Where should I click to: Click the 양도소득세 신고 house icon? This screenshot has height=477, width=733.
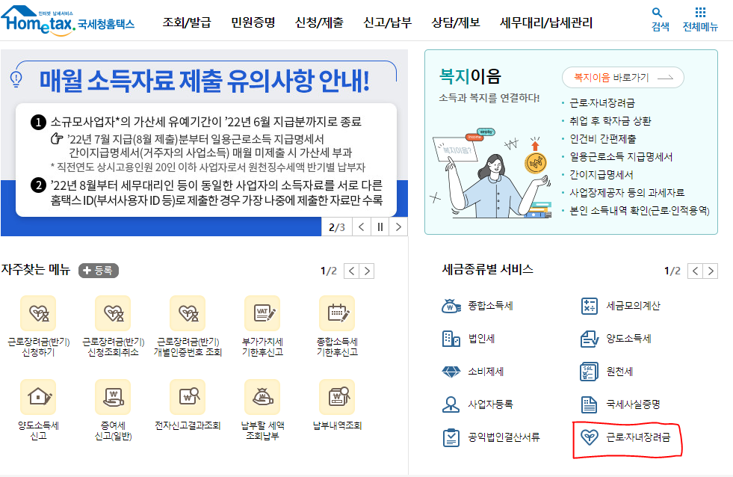(x=37, y=397)
